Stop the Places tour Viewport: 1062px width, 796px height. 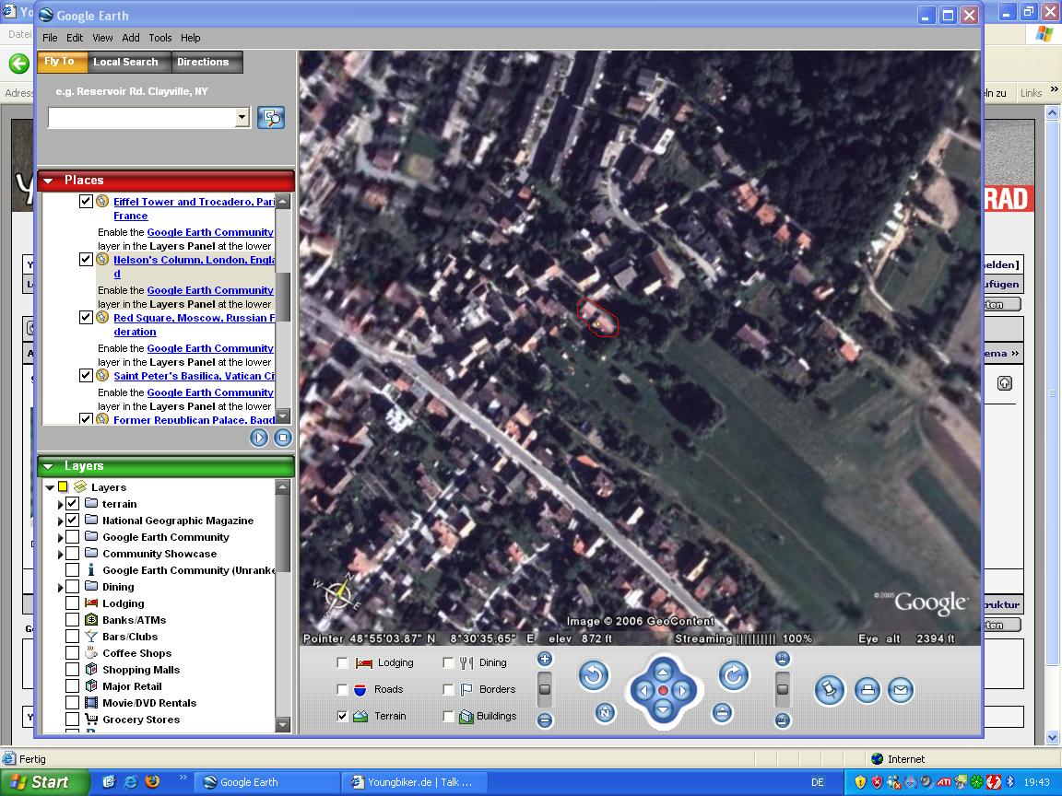282,438
